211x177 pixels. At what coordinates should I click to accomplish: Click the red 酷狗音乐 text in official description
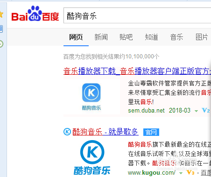(140, 144)
